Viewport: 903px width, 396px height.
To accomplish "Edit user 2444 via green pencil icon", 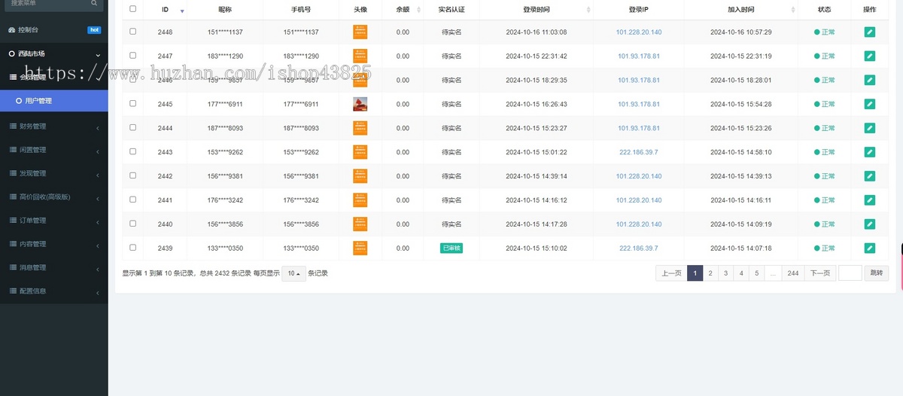I will 870,128.
